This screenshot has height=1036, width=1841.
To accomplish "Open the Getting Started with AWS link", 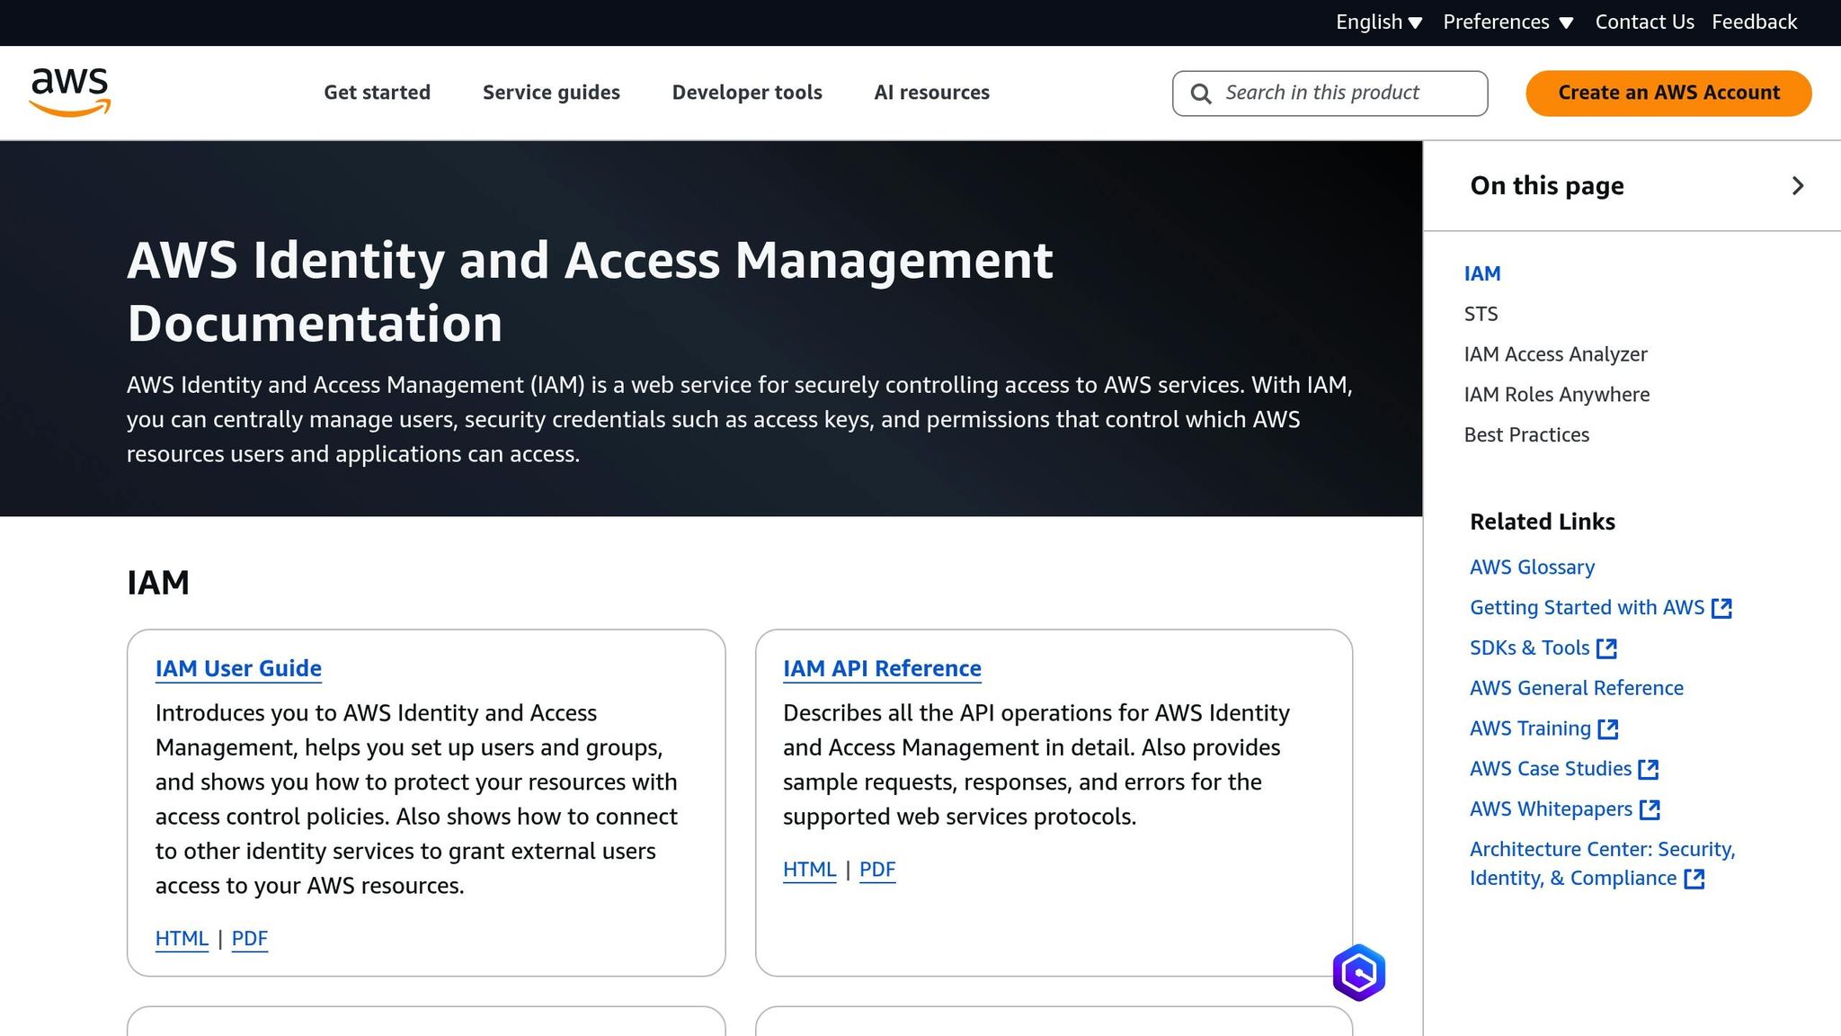I will coord(1587,608).
